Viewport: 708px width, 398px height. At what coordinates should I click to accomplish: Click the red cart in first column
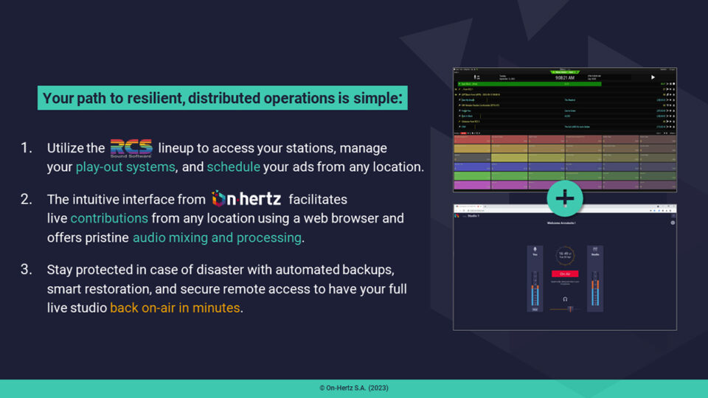click(472, 140)
